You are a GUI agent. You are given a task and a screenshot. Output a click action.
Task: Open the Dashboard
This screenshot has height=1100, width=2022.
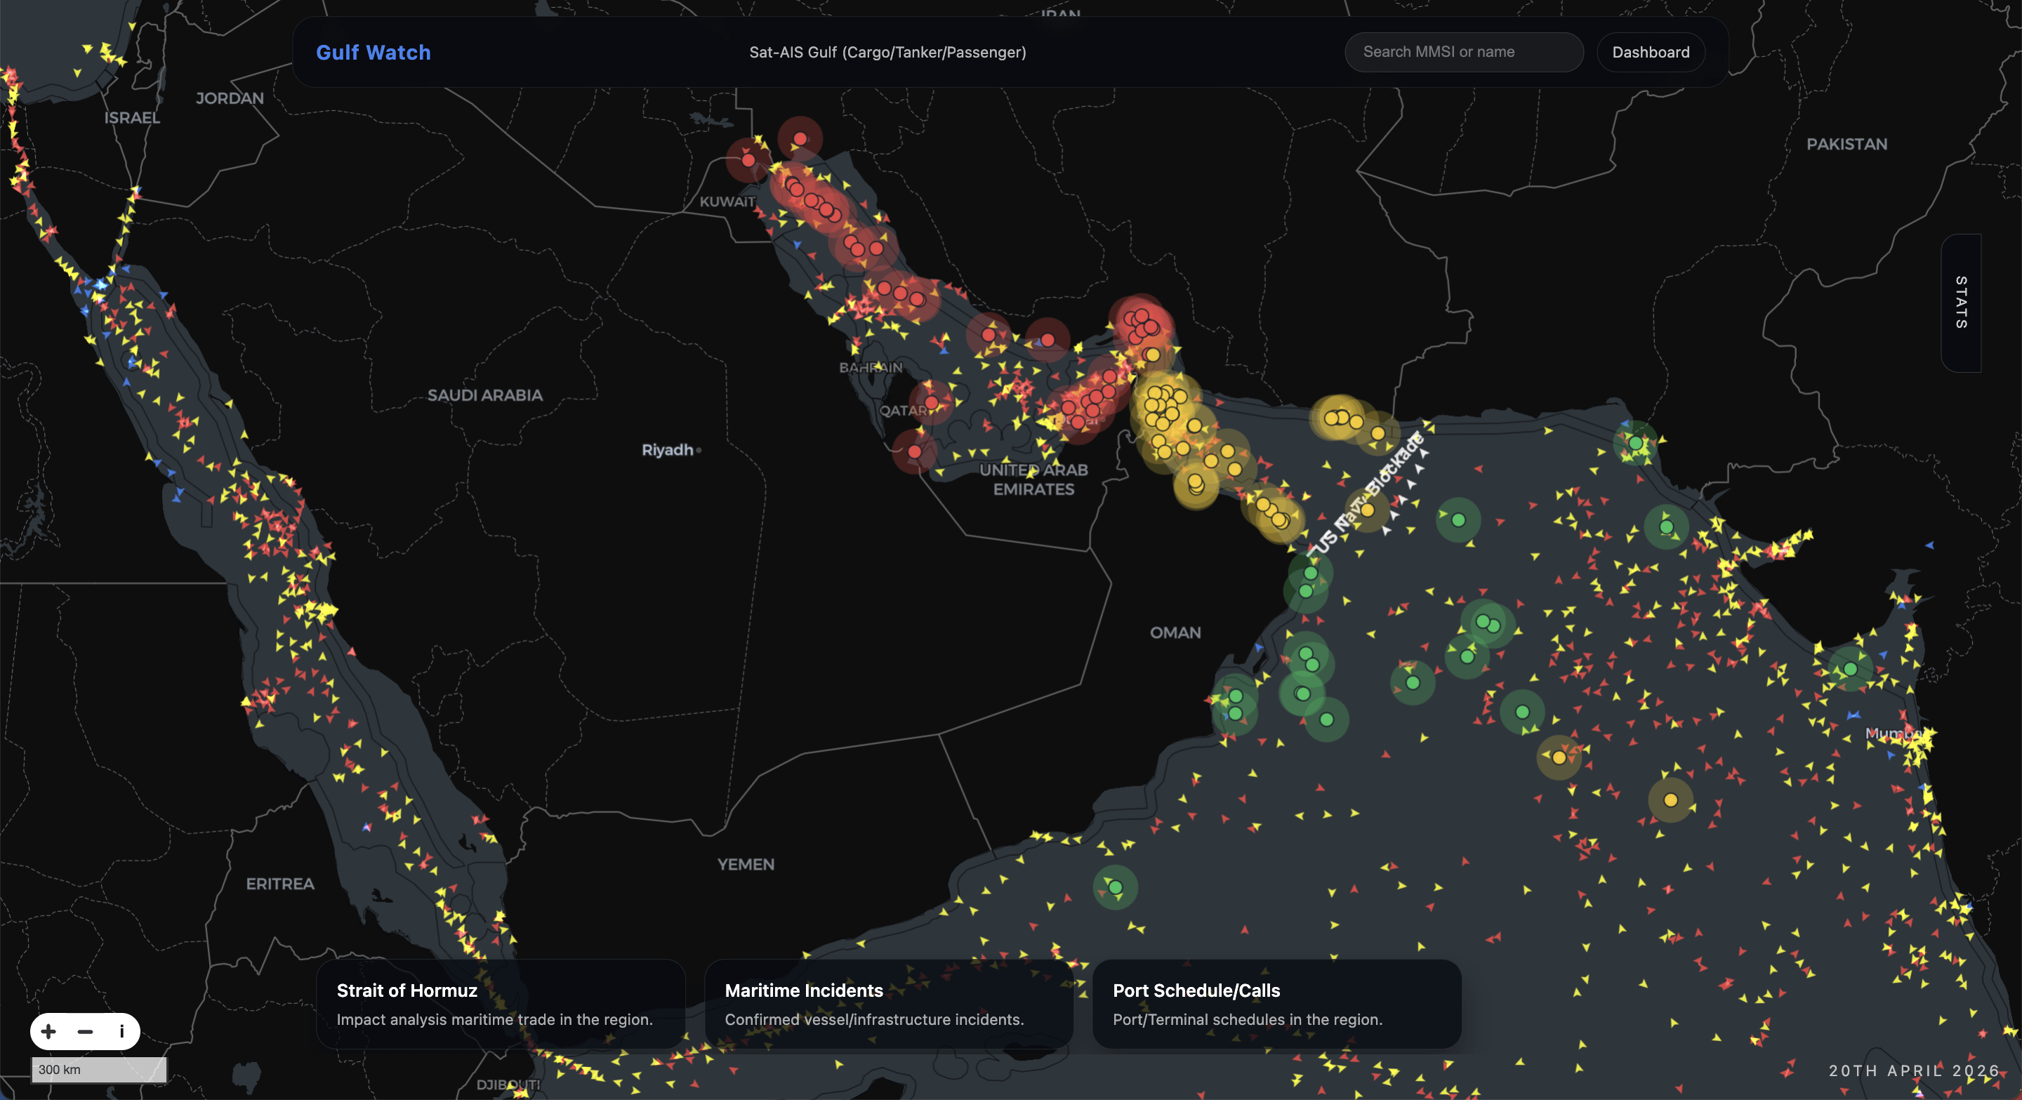(1650, 52)
